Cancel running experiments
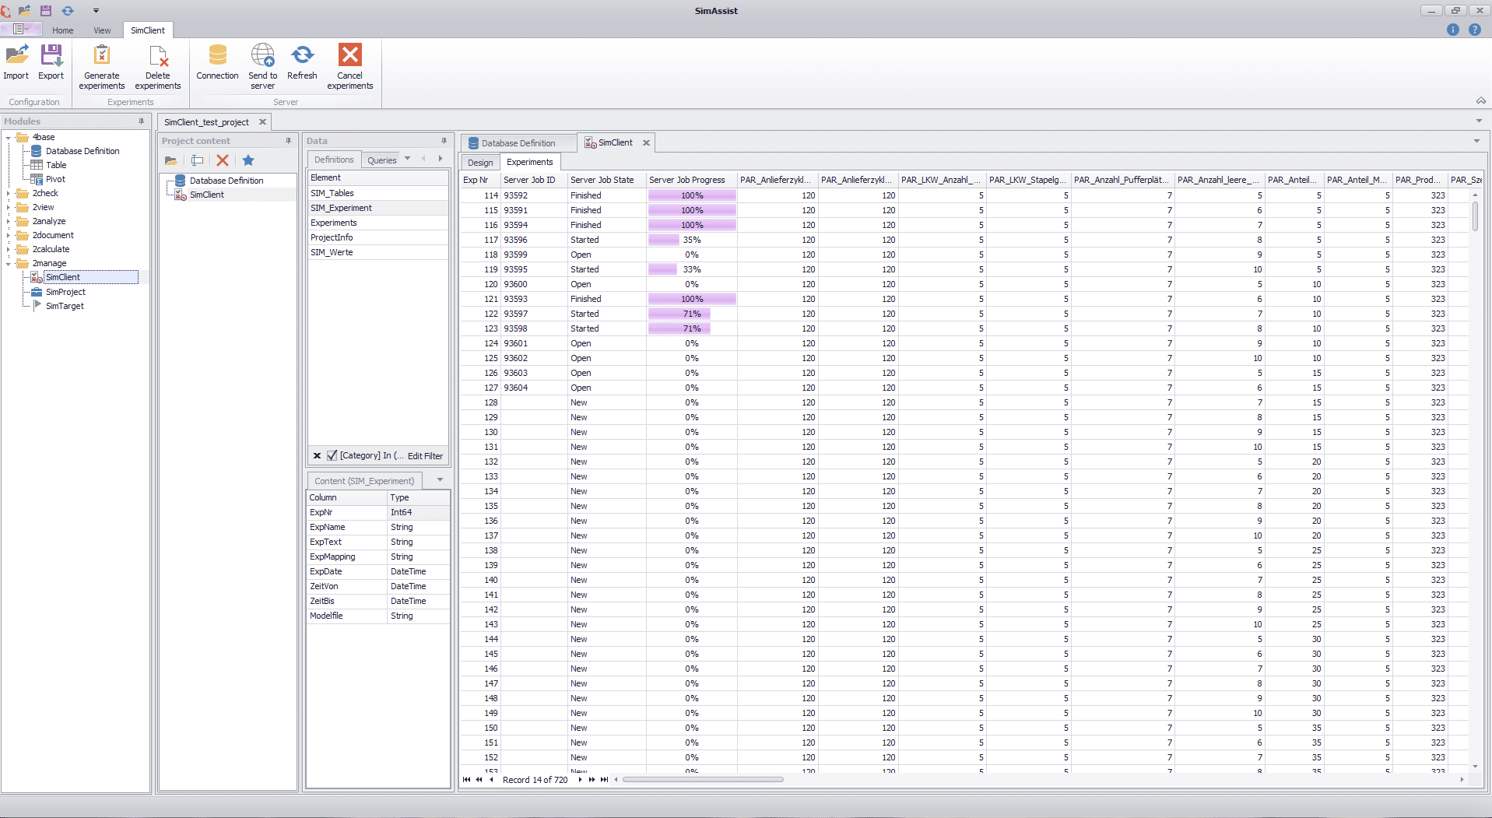This screenshot has height=818, width=1492. pyautogui.click(x=350, y=67)
